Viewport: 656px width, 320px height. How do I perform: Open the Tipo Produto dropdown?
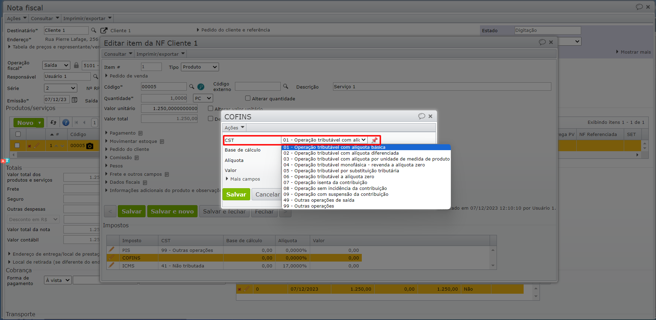click(200, 67)
